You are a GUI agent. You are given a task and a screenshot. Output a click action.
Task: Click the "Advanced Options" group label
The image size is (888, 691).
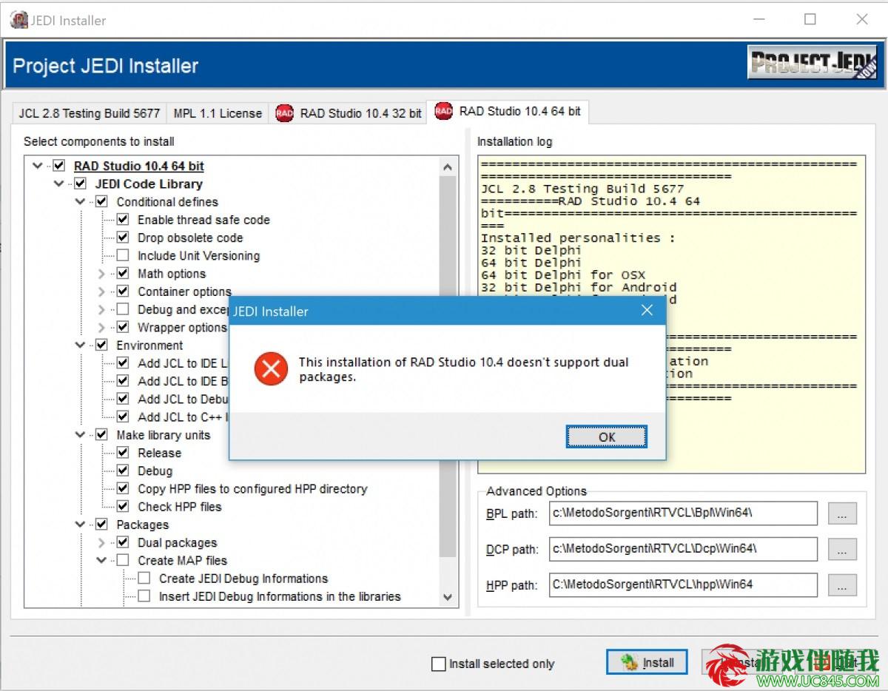(536, 491)
